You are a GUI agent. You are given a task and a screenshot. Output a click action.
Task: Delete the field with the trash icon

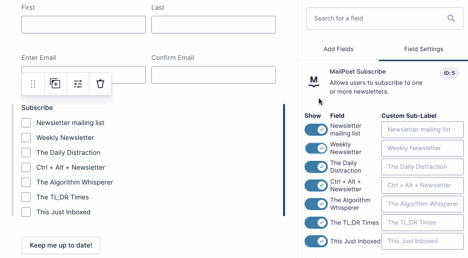click(100, 84)
